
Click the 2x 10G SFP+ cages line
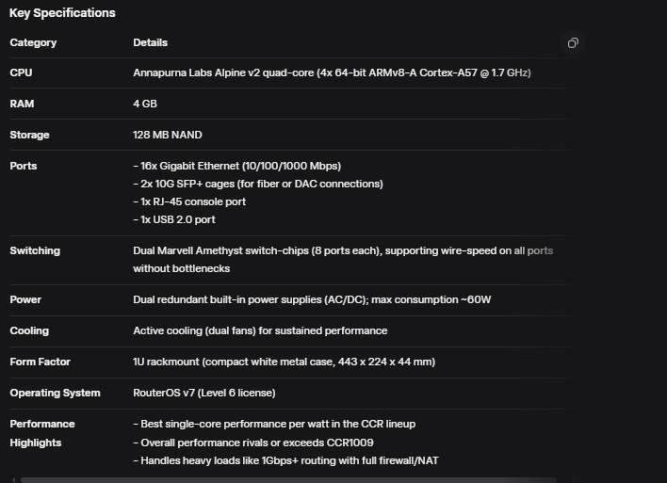pos(258,184)
